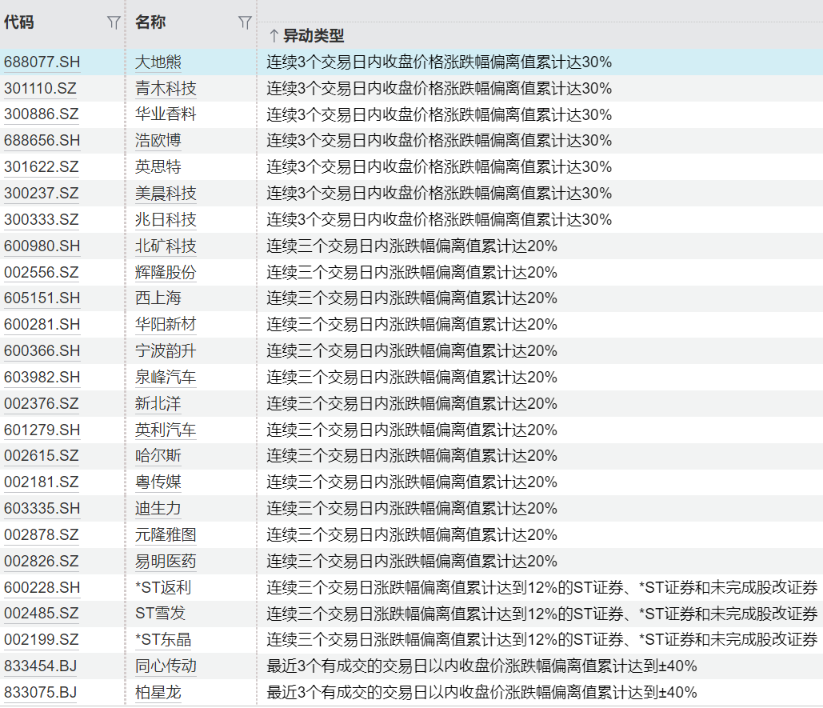The width and height of the screenshot is (823, 708).
Task: Open stock name 美晨科技
Action: click(x=166, y=193)
